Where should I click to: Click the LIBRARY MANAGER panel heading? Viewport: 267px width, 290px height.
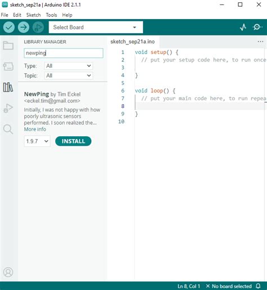pos(45,42)
